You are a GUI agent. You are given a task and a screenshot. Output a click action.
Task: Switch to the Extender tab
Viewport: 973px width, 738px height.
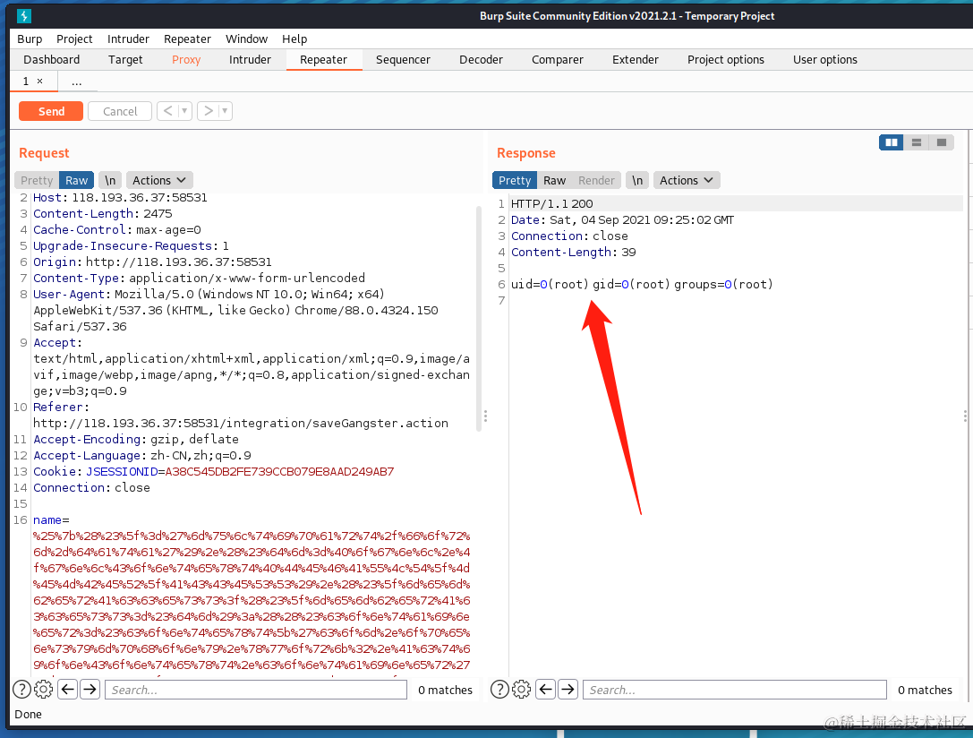tap(636, 60)
